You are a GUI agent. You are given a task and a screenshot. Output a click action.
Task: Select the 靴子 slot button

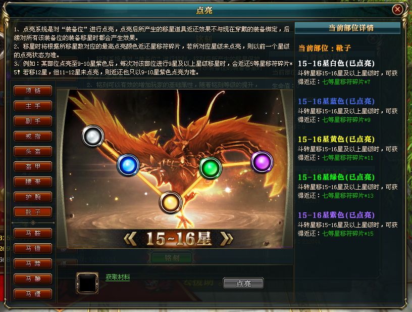coord(33,212)
